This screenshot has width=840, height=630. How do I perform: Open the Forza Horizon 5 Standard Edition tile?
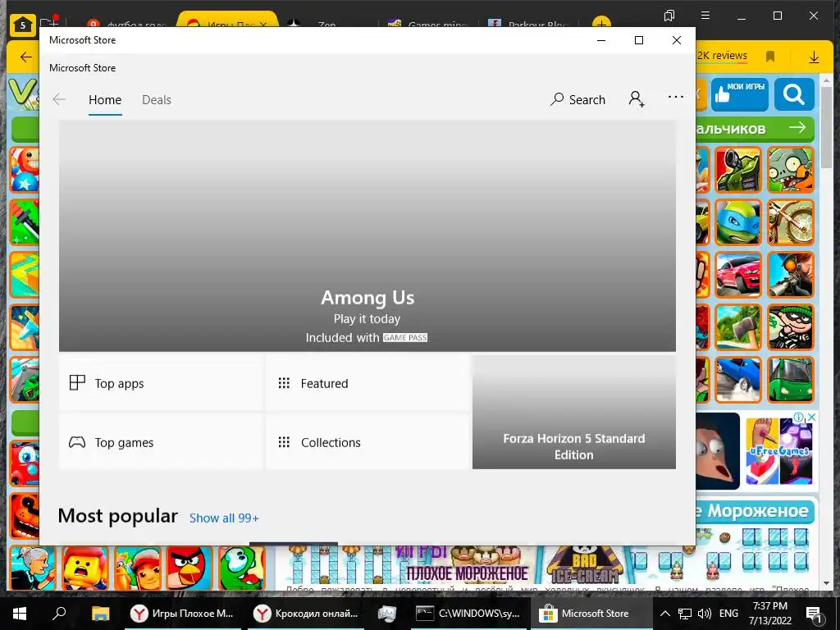(x=573, y=413)
